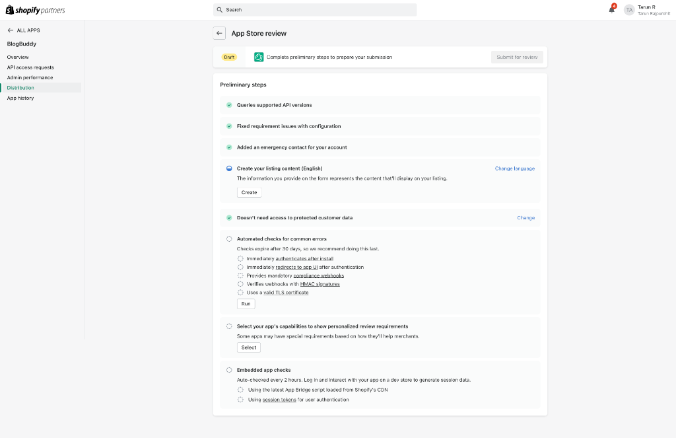Click the dashed circle beside Automated checks

point(229,238)
